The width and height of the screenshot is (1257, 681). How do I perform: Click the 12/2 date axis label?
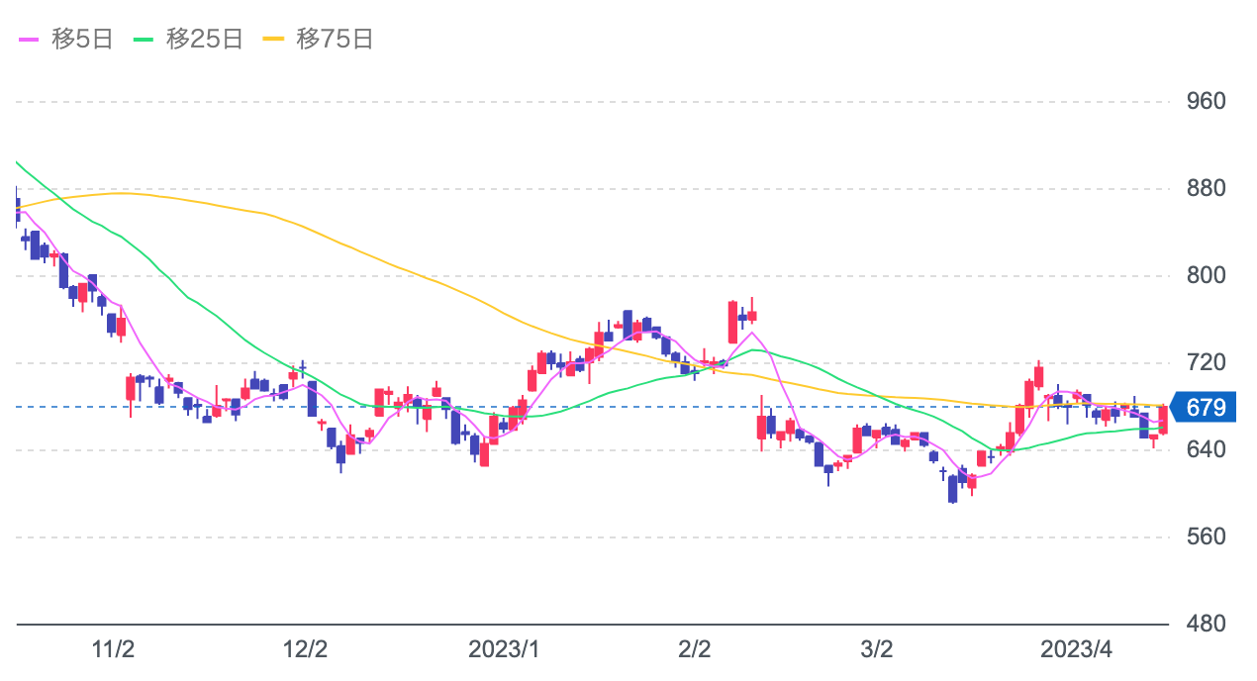tap(305, 650)
